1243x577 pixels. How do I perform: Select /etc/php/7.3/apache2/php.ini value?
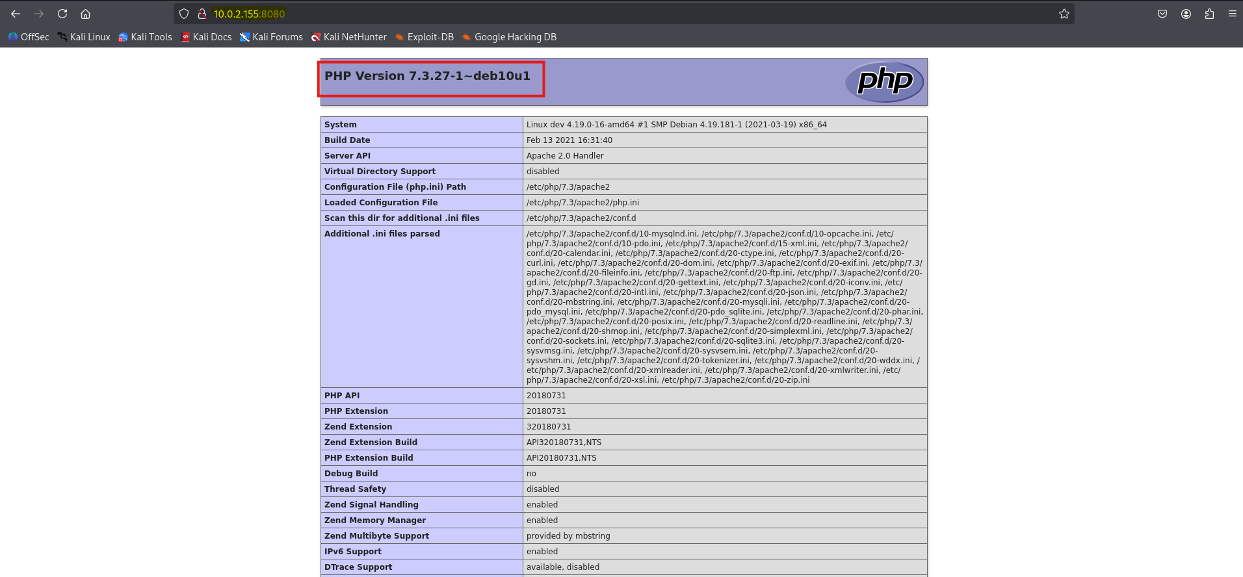point(582,203)
